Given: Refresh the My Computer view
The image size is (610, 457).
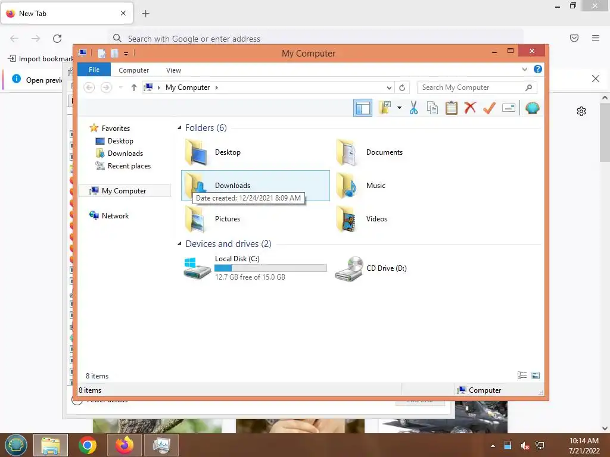Looking at the screenshot, I should [402, 87].
